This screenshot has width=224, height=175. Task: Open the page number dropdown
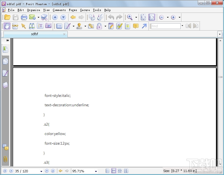[x=41, y=171]
